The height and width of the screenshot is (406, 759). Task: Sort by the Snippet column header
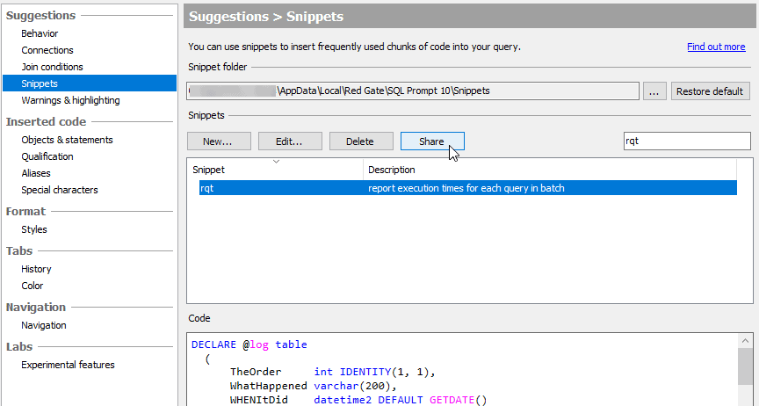[276, 170]
